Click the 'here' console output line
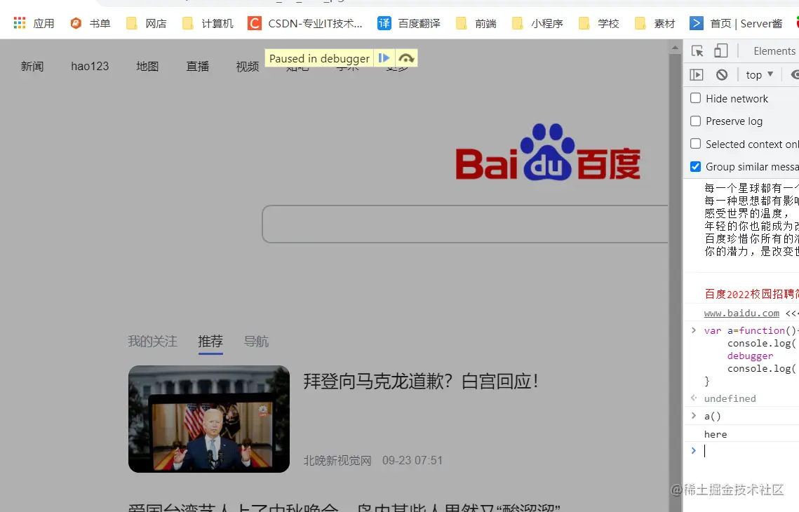This screenshot has height=512, width=799. (x=716, y=434)
